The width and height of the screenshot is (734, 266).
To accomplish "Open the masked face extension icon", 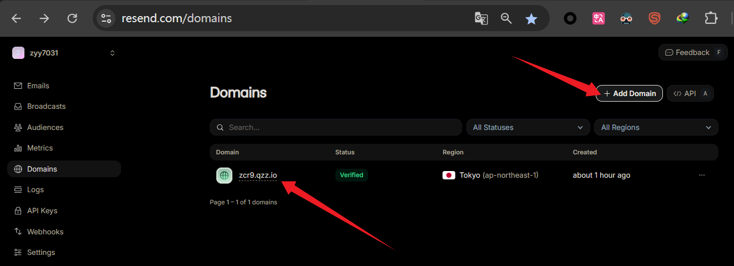I will [x=627, y=18].
